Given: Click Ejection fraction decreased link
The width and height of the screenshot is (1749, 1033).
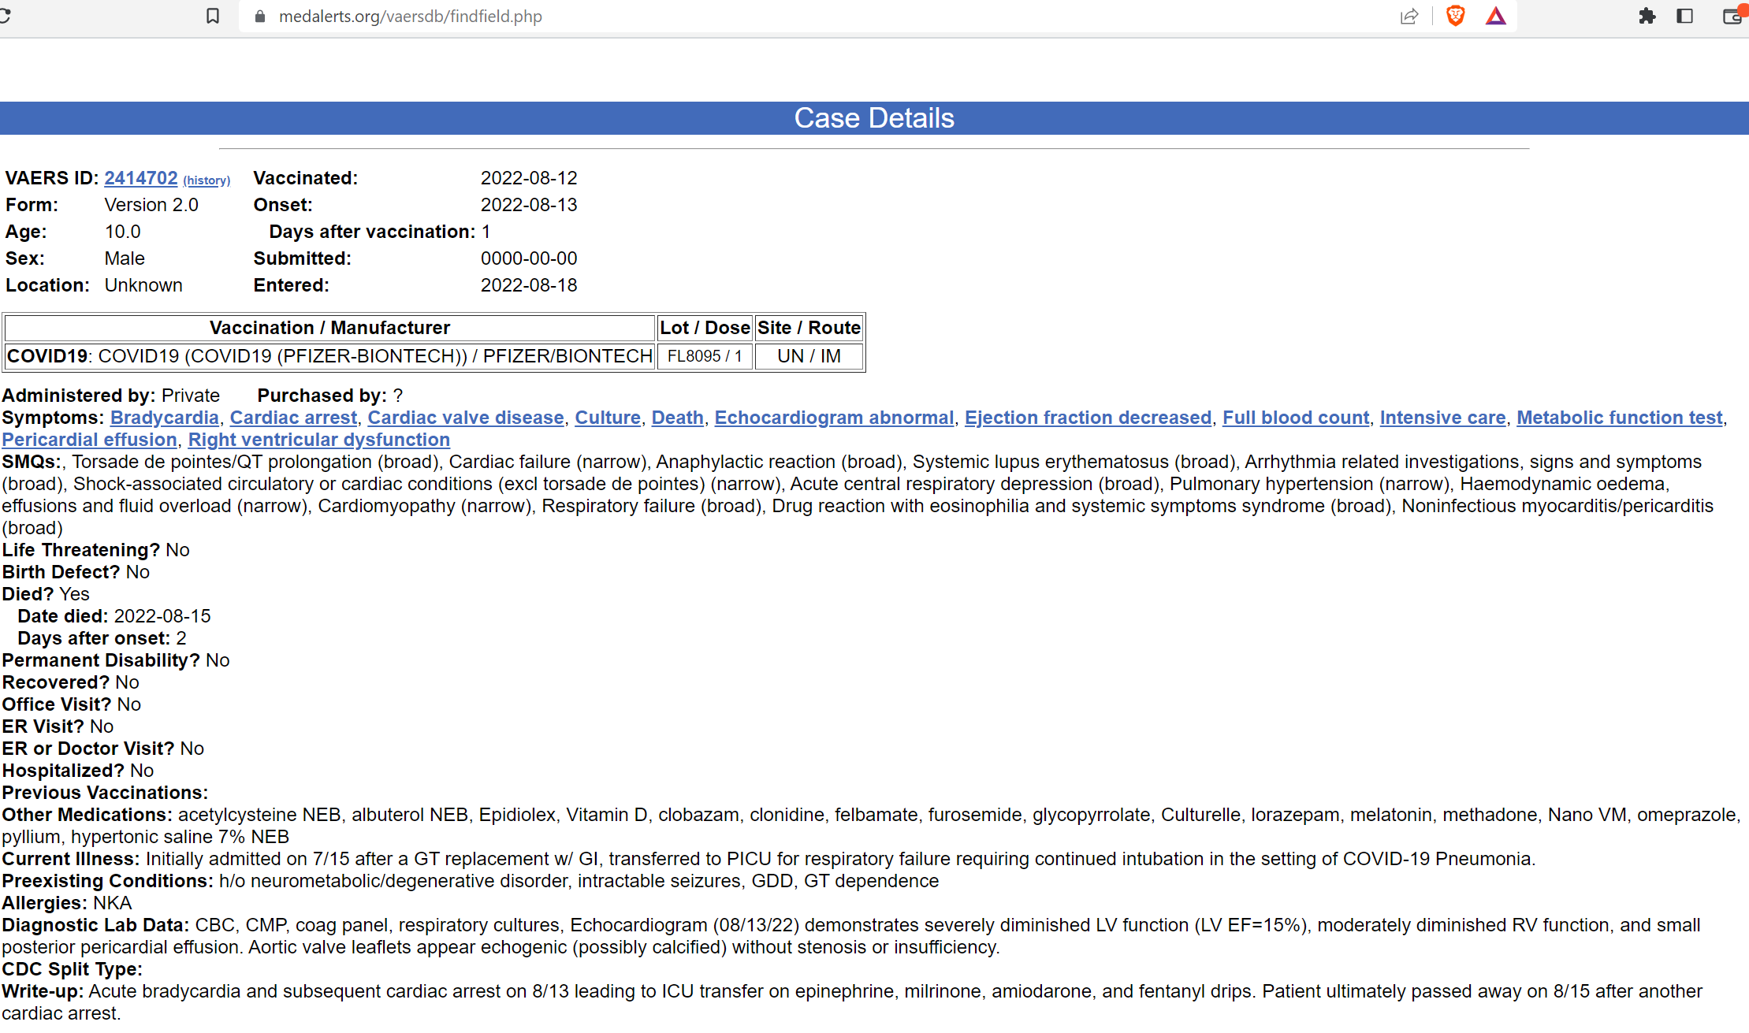Looking at the screenshot, I should pos(1088,418).
